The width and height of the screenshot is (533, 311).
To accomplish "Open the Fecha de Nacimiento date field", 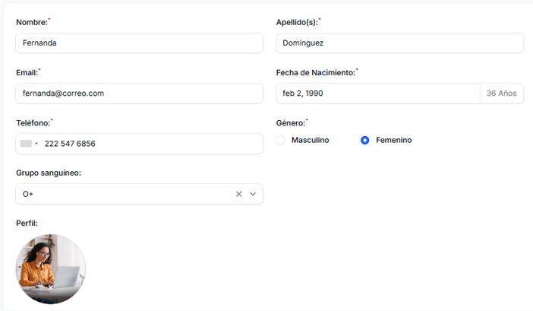I will (377, 93).
